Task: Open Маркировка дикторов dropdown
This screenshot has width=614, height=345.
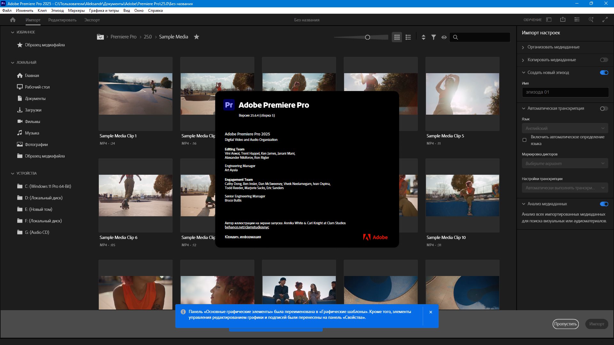Action: click(565, 164)
